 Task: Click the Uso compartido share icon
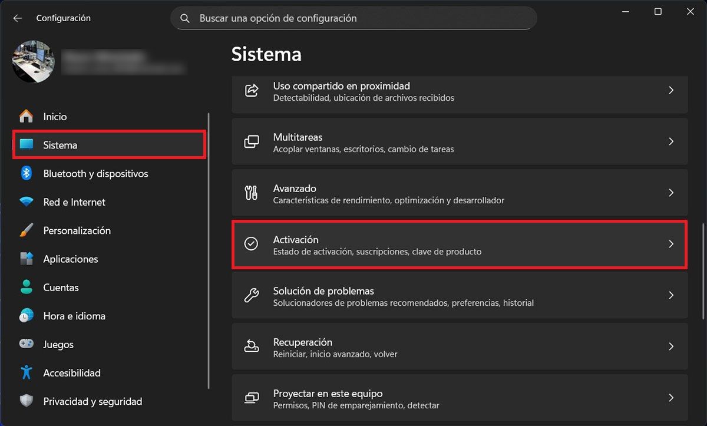(x=252, y=90)
